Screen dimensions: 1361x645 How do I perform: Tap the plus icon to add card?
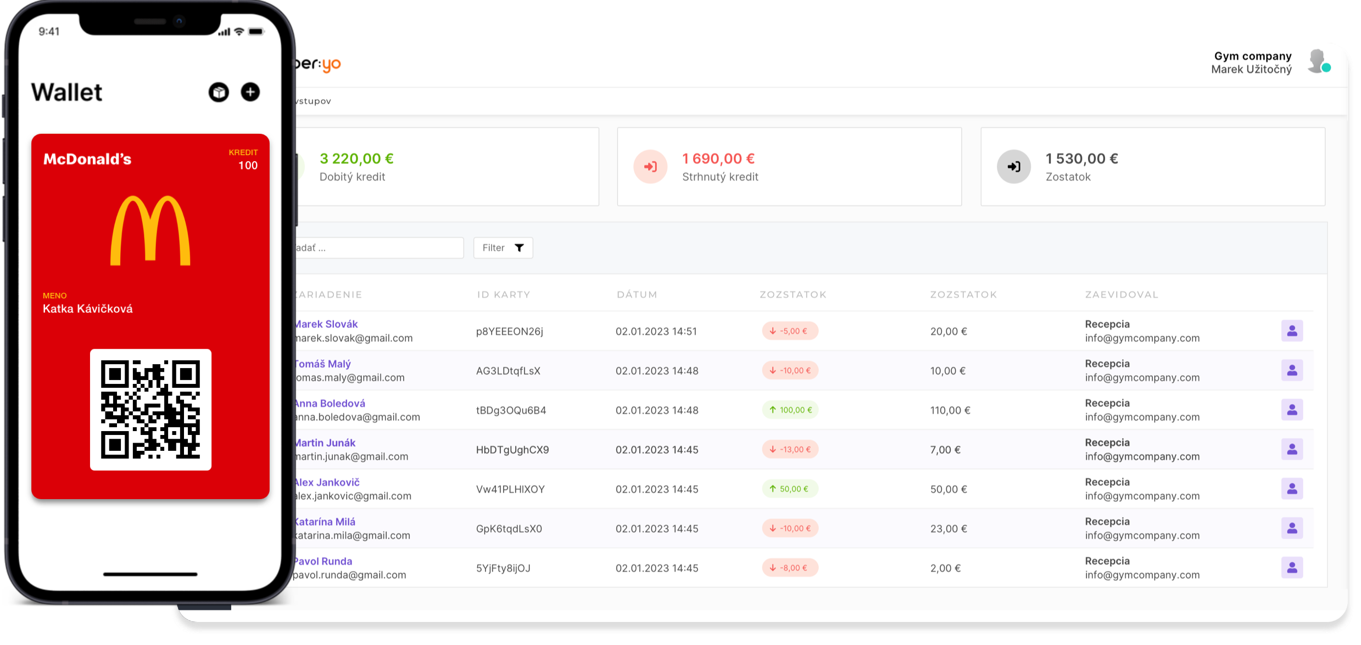pyautogui.click(x=250, y=92)
